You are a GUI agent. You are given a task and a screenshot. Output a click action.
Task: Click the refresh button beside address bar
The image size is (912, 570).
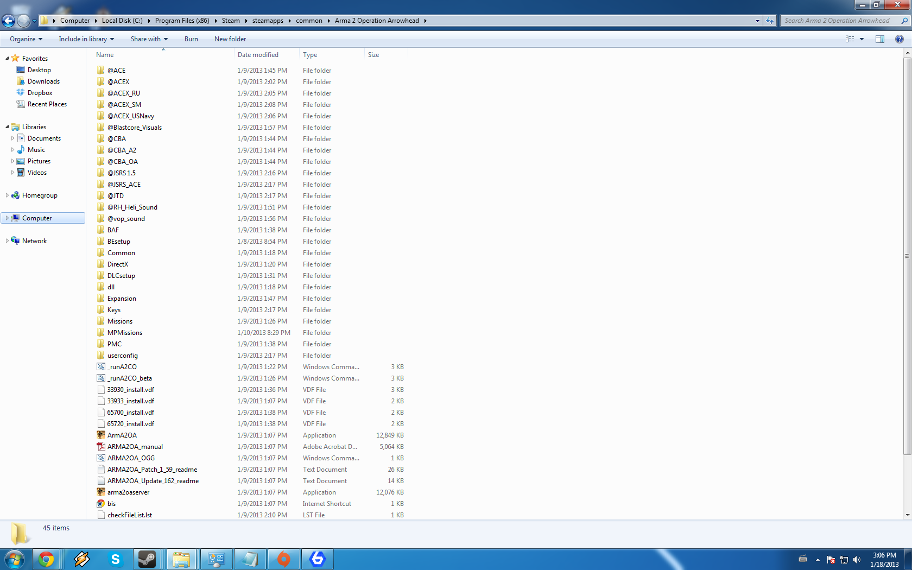[x=770, y=21]
